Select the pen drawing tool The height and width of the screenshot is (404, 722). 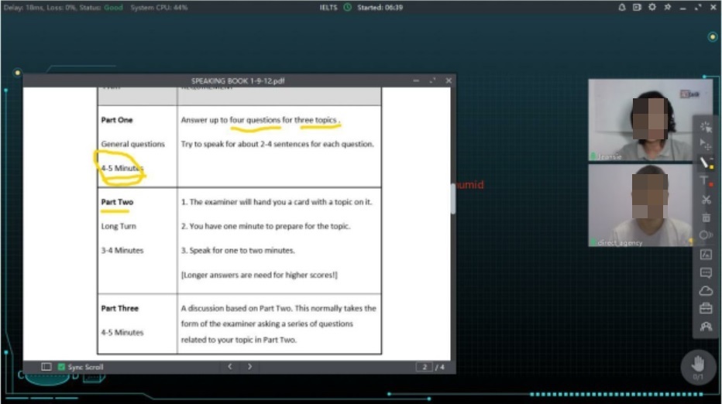(704, 162)
